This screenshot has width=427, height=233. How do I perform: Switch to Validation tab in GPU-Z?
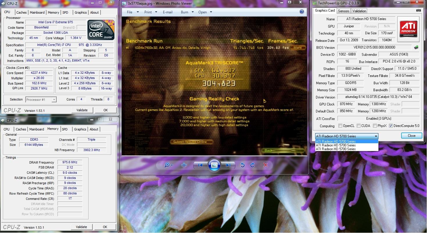coord(359,11)
